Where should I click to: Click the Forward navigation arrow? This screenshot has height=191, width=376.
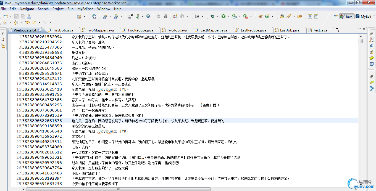[x=45, y=22]
